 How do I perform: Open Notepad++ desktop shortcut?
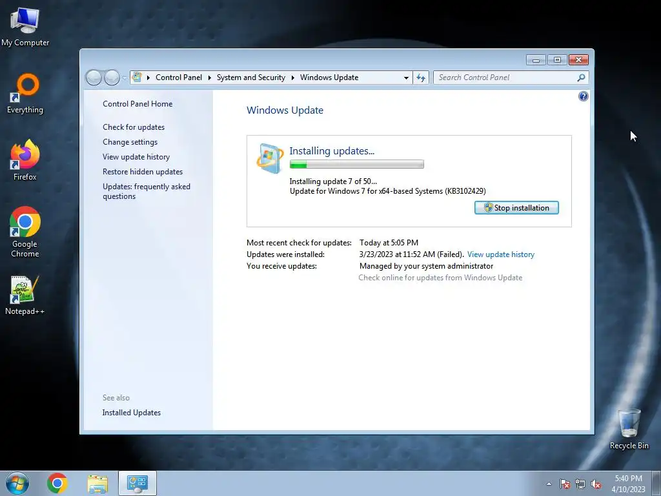click(25, 295)
